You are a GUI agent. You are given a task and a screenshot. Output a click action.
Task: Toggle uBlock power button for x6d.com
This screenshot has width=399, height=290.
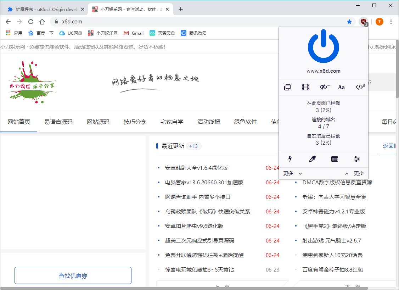[323, 46]
